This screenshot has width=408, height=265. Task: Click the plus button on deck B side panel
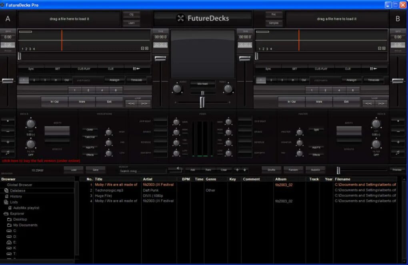click(398, 142)
